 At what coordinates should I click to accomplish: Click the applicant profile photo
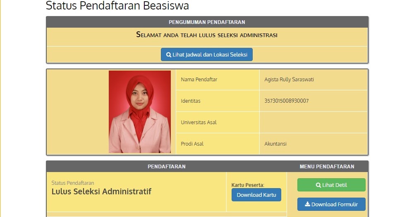point(140,112)
